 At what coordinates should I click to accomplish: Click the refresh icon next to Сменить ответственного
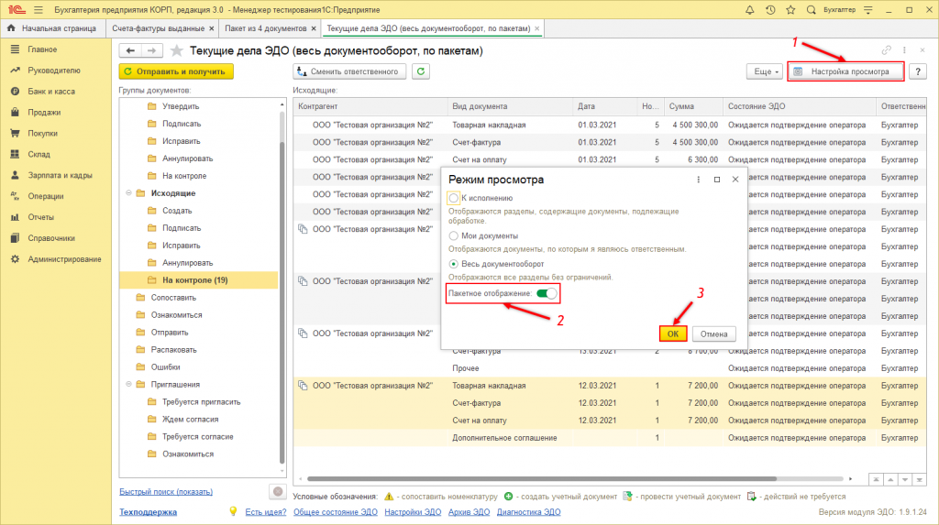421,71
